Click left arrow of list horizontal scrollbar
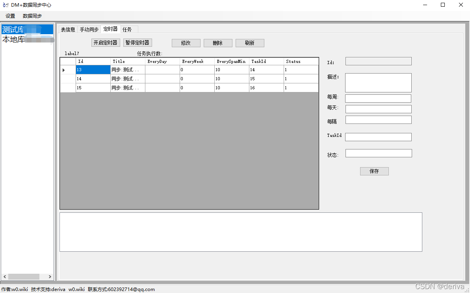Screen dimensions: 470x293 pyautogui.click(x=5, y=276)
